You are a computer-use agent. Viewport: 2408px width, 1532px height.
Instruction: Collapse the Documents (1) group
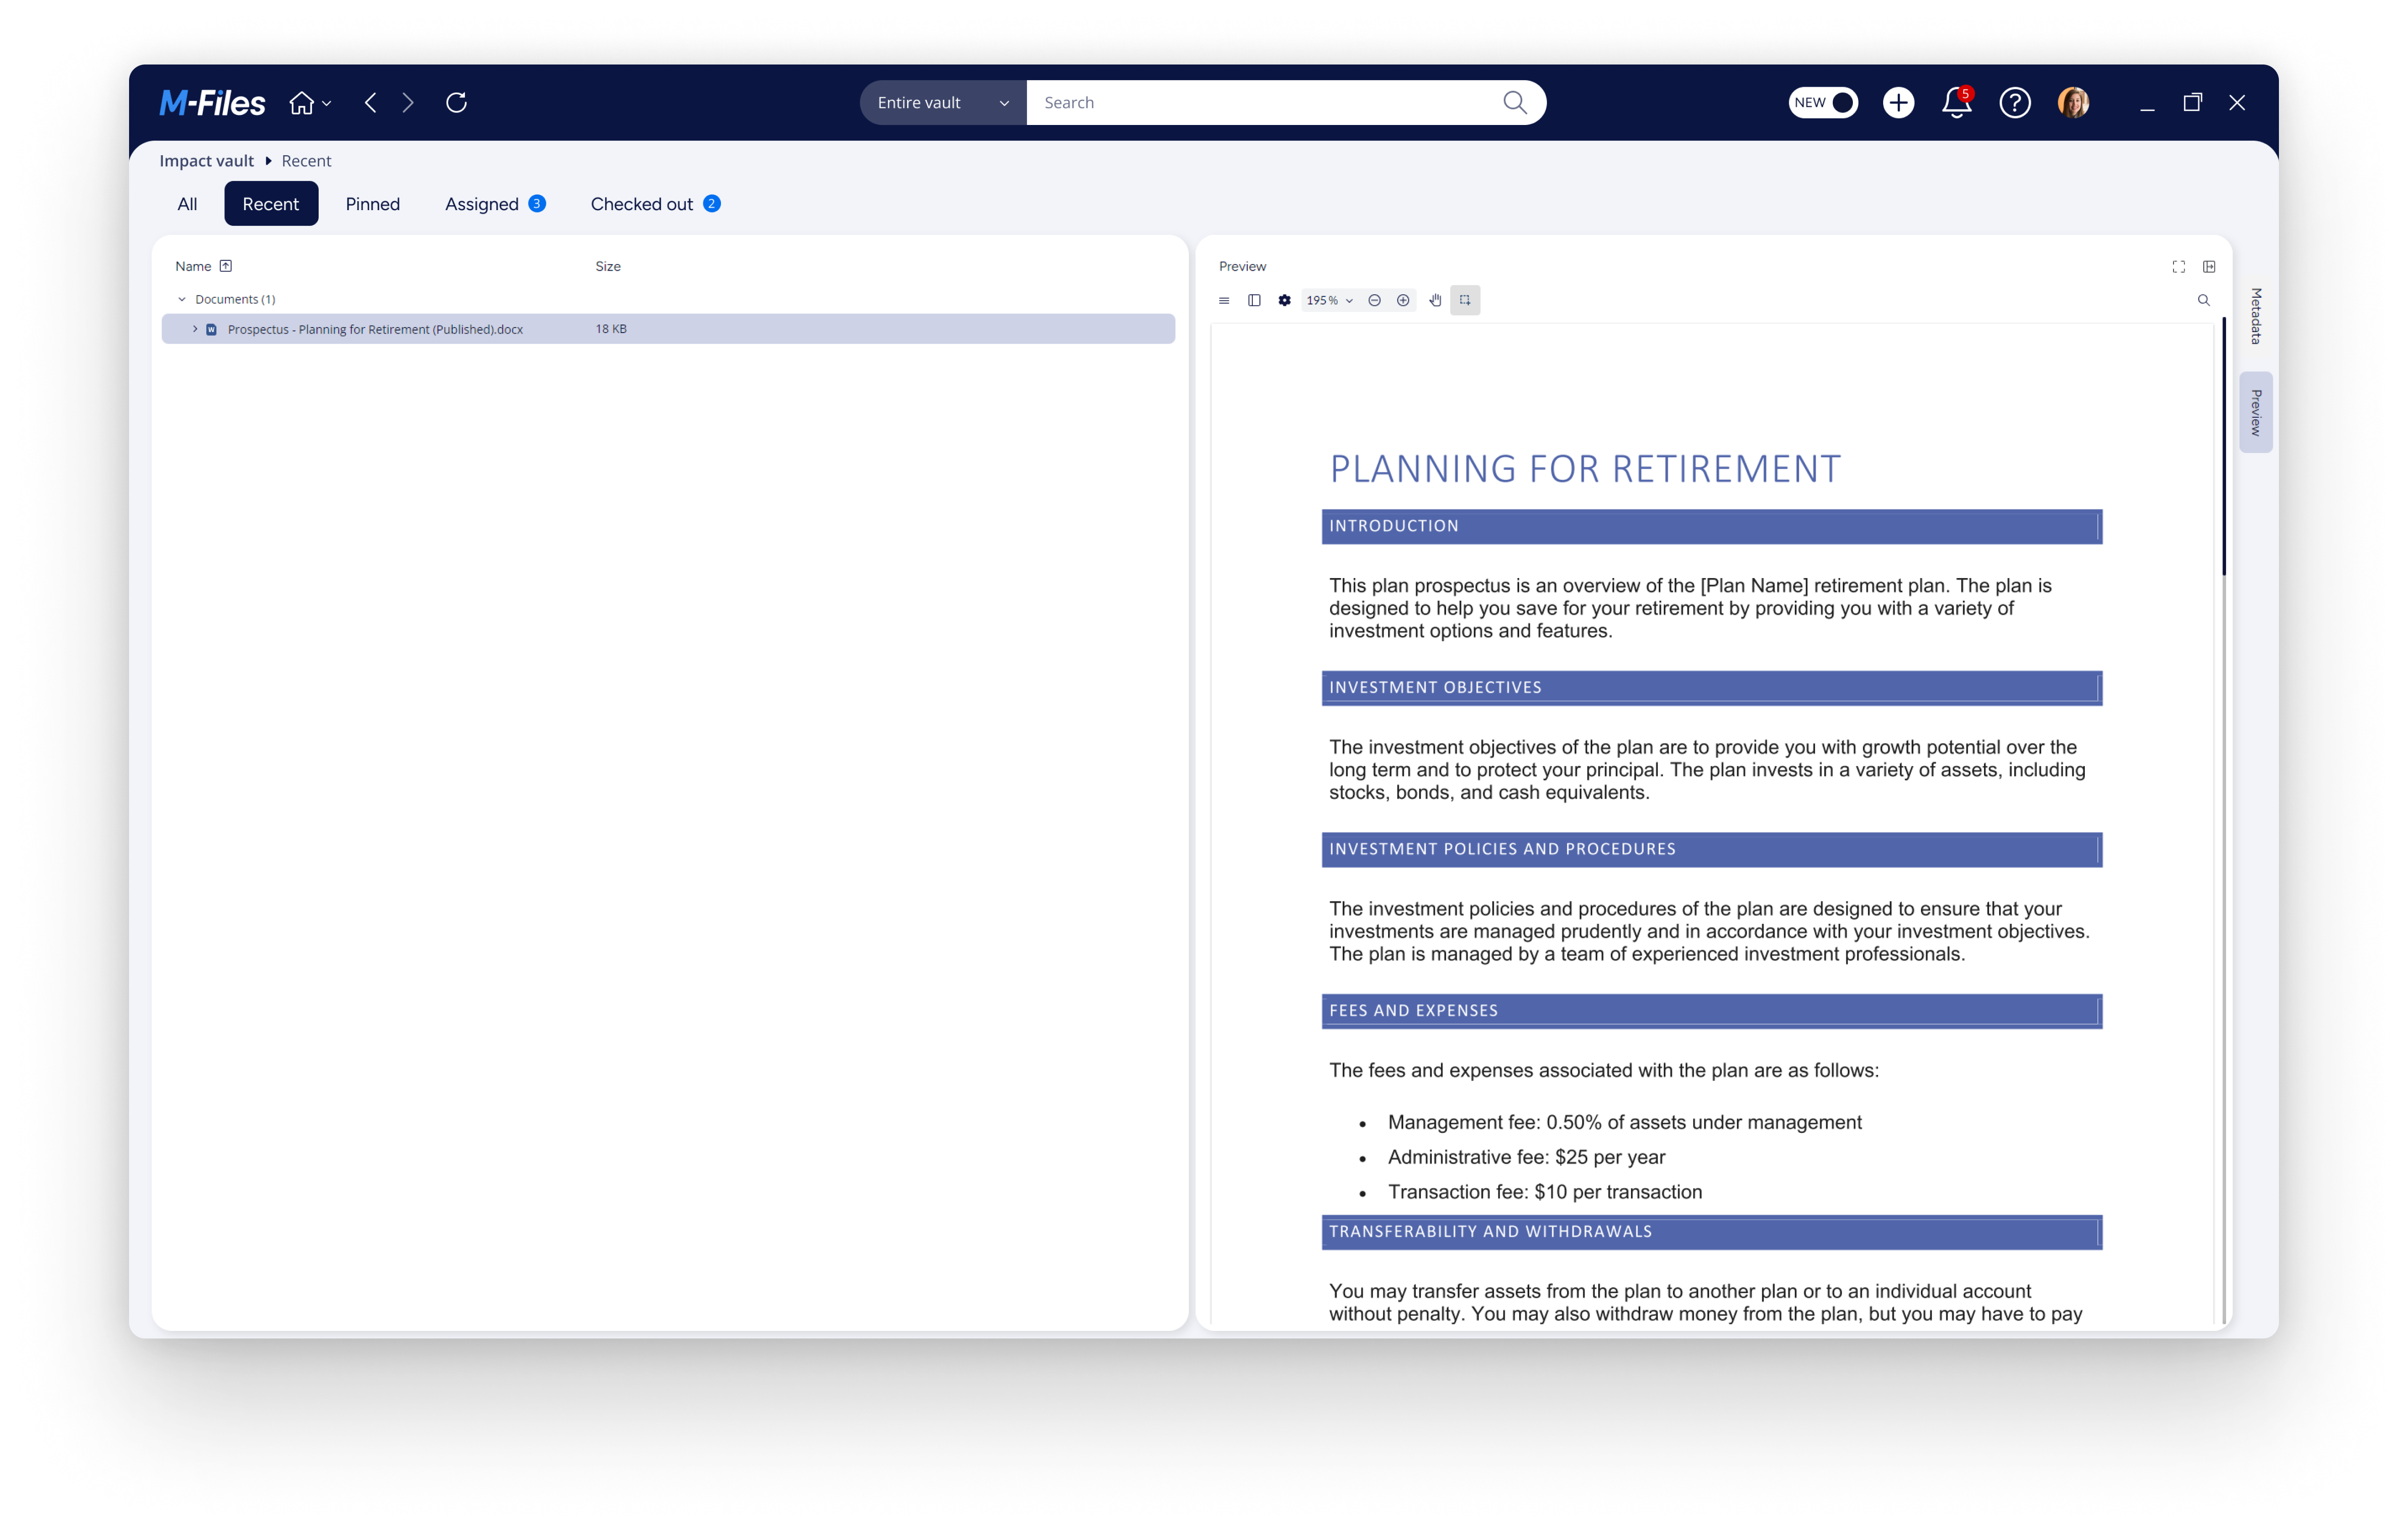coord(182,299)
